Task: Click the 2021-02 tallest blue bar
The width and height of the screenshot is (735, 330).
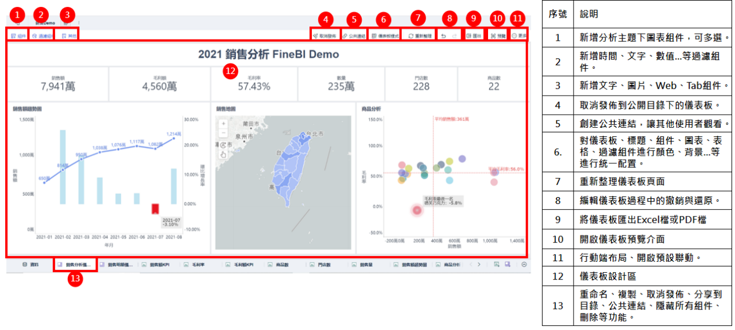Action: click(63, 167)
